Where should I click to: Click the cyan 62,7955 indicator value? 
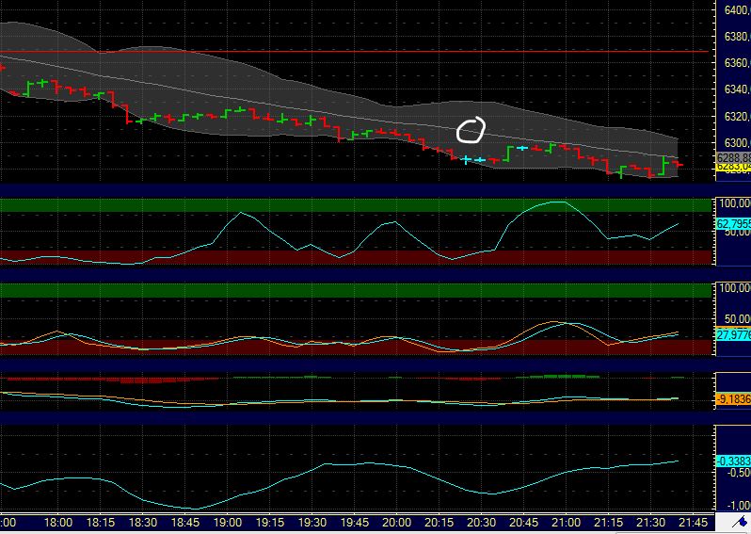click(x=733, y=224)
